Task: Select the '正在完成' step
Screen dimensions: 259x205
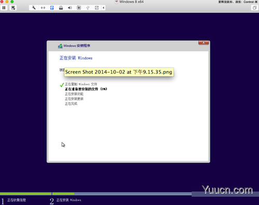Action: click(x=71, y=104)
